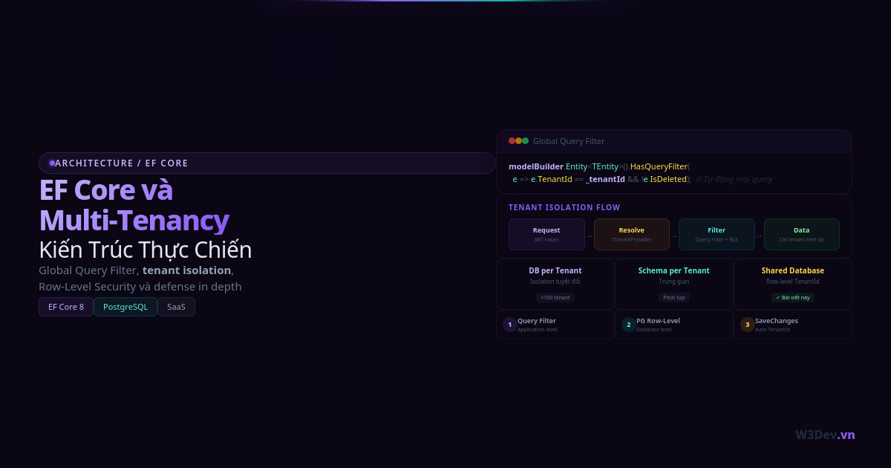Open the W3Dev.vn site link

tap(825, 435)
